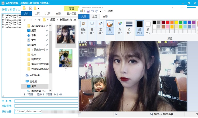
Task: Pick the orange color swatch
Action: (x=172, y=23)
